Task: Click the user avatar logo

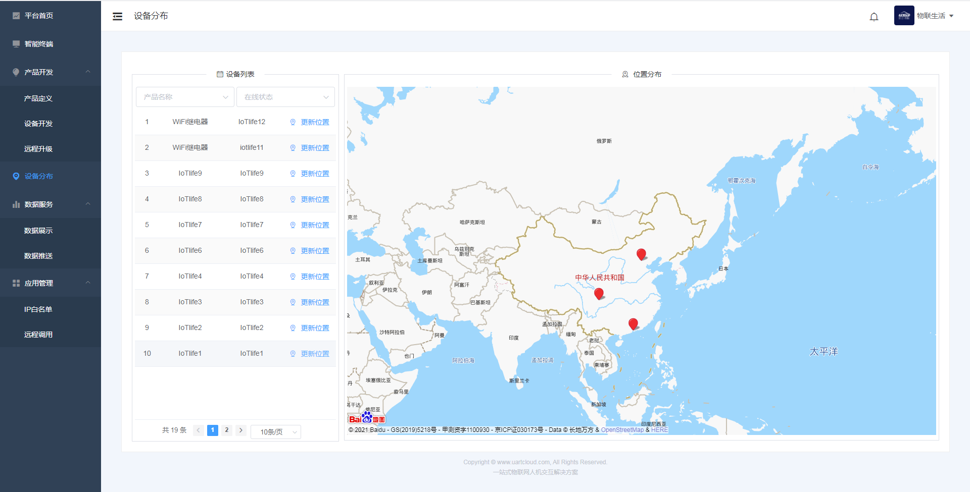Action: tap(904, 16)
